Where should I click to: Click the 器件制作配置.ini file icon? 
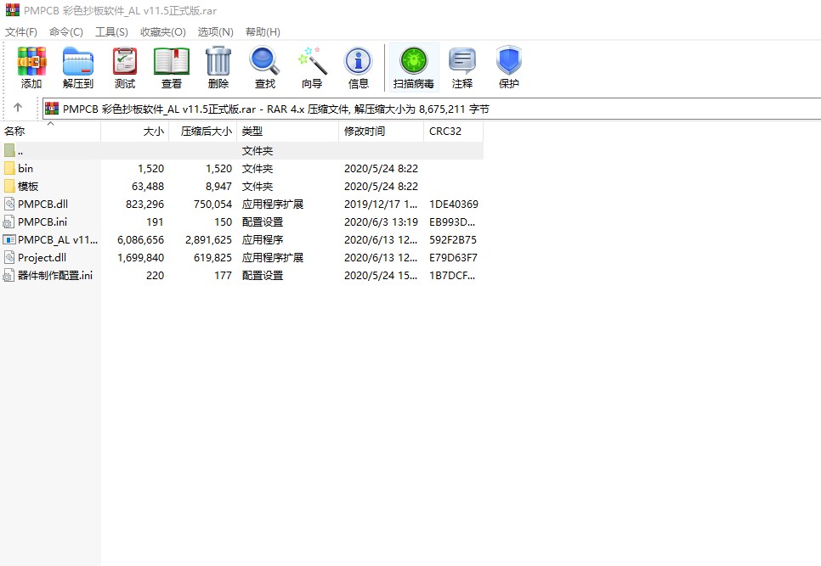tap(8, 276)
